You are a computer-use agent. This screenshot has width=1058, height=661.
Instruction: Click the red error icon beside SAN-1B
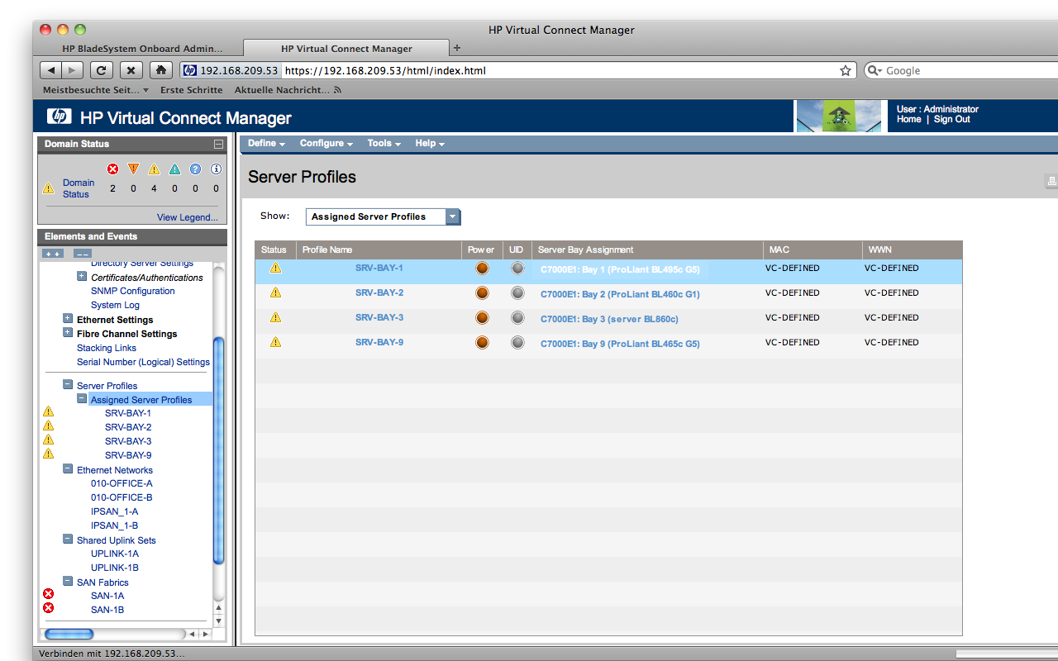(48, 608)
